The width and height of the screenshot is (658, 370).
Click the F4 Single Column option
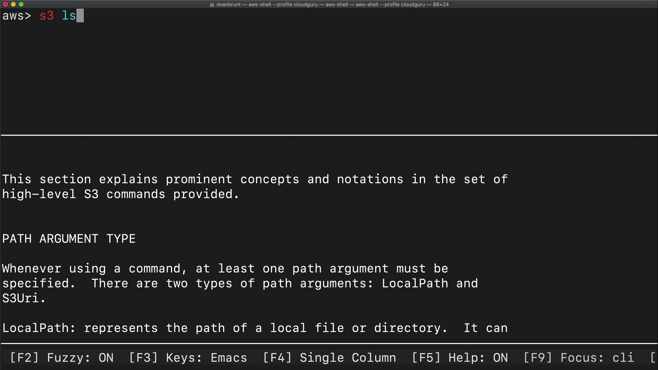click(x=329, y=358)
